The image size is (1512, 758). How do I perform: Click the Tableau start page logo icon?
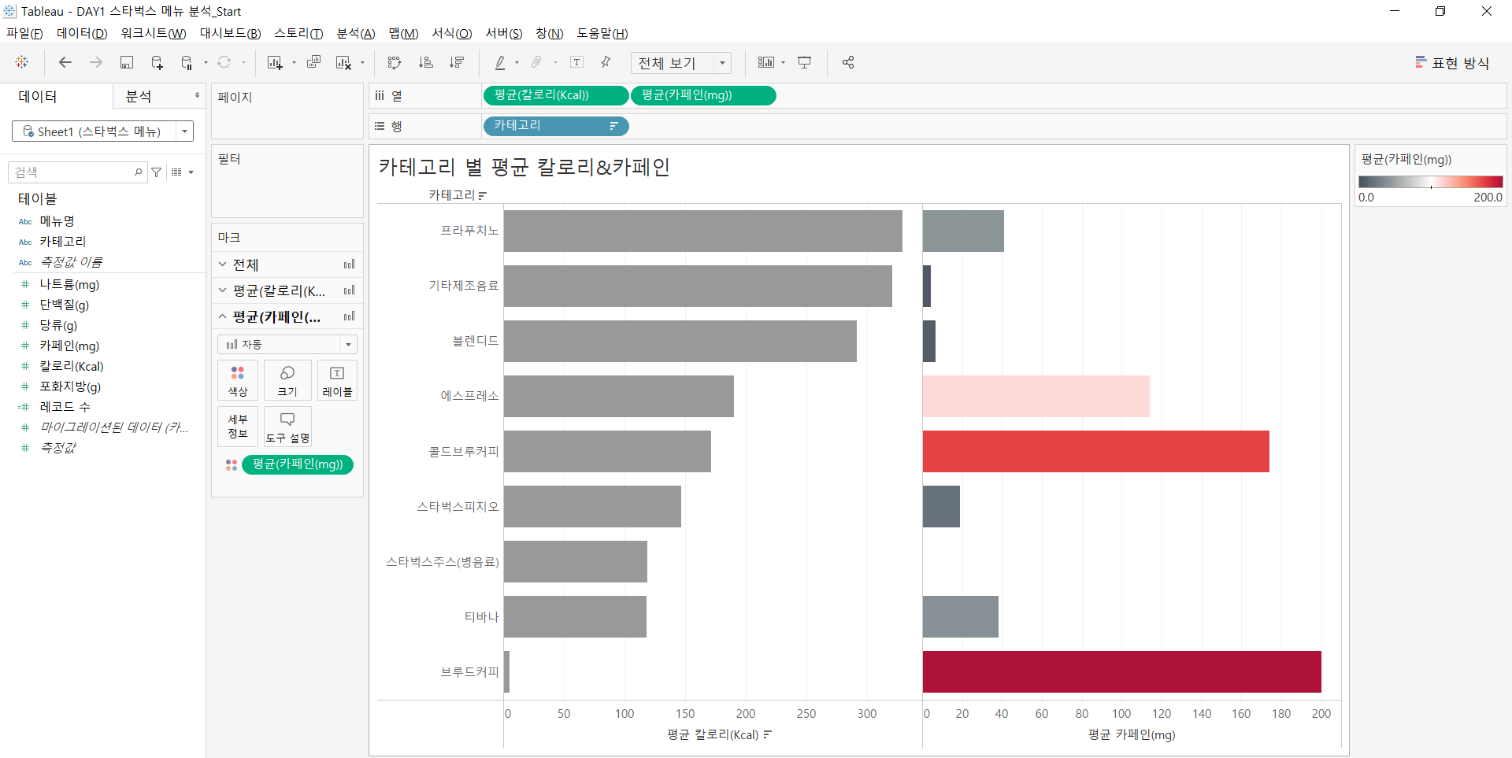(22, 62)
